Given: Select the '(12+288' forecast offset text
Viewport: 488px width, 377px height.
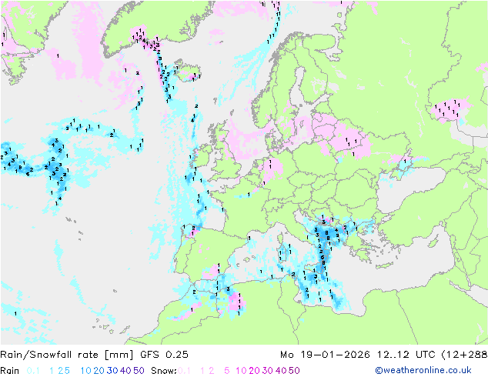Looking at the screenshot, I should point(465,355).
